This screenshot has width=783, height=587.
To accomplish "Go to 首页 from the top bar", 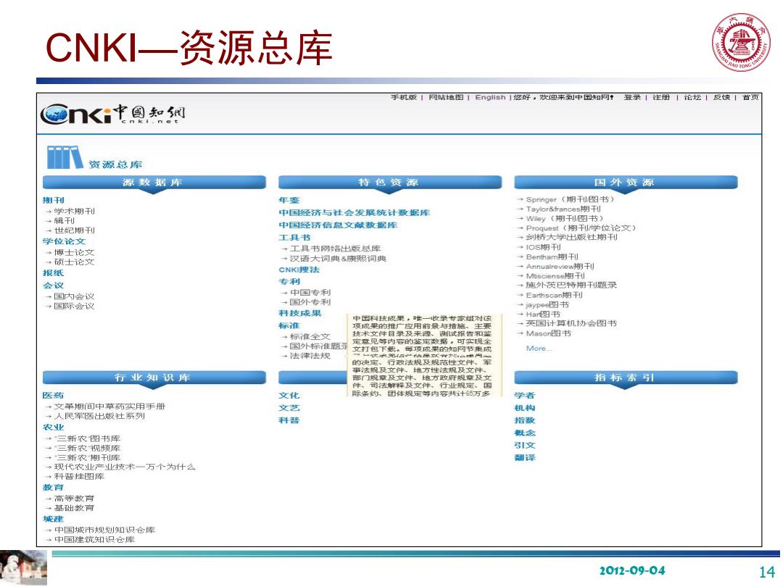I will (x=750, y=97).
